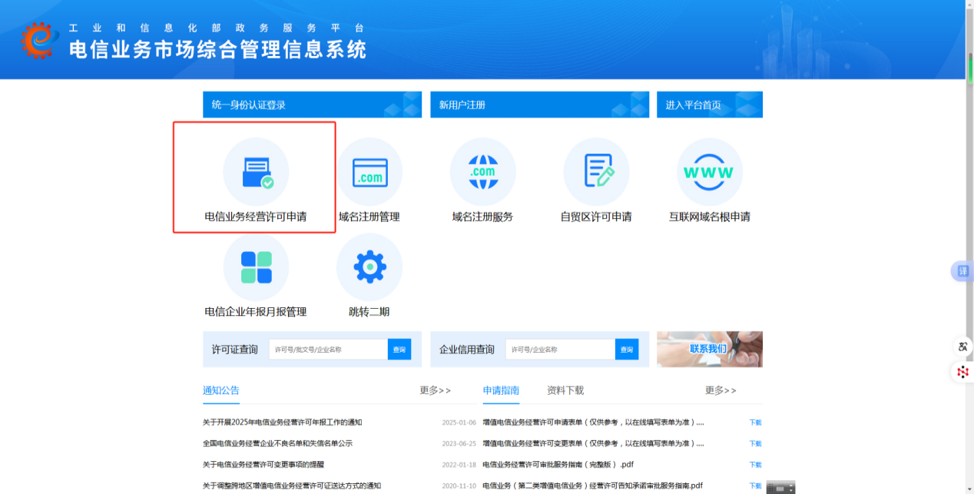The width and height of the screenshot is (974, 494).
Task: Click the 许可证查询 search input field
Action: tap(329, 350)
